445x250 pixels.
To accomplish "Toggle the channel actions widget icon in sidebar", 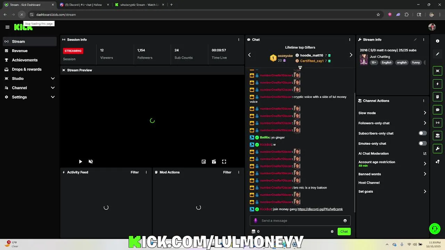I will [x=437, y=135].
